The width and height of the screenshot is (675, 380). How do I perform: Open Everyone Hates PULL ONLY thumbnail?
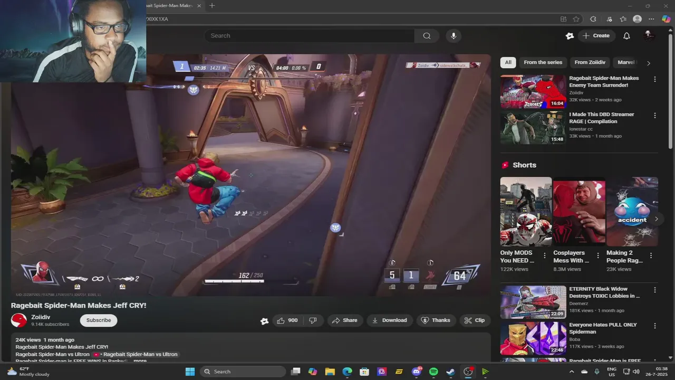(533, 338)
